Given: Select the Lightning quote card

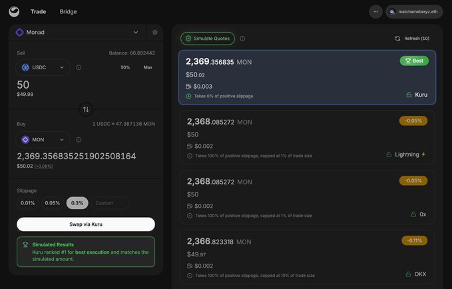Looking at the screenshot, I should point(307,137).
